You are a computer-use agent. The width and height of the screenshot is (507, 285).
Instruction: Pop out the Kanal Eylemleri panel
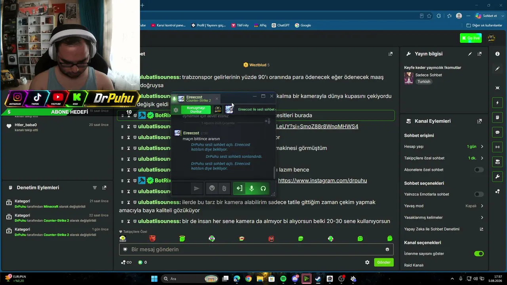(x=480, y=121)
